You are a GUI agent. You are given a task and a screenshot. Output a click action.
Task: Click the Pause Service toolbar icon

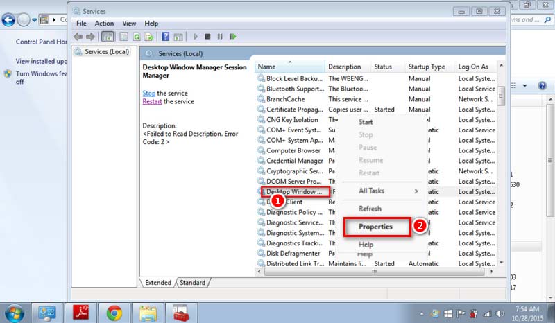coord(220,37)
